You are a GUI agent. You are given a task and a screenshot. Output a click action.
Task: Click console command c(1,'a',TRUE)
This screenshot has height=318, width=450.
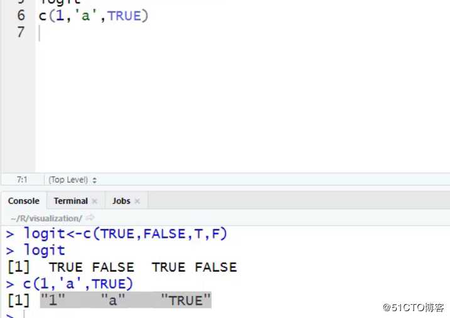tap(78, 284)
